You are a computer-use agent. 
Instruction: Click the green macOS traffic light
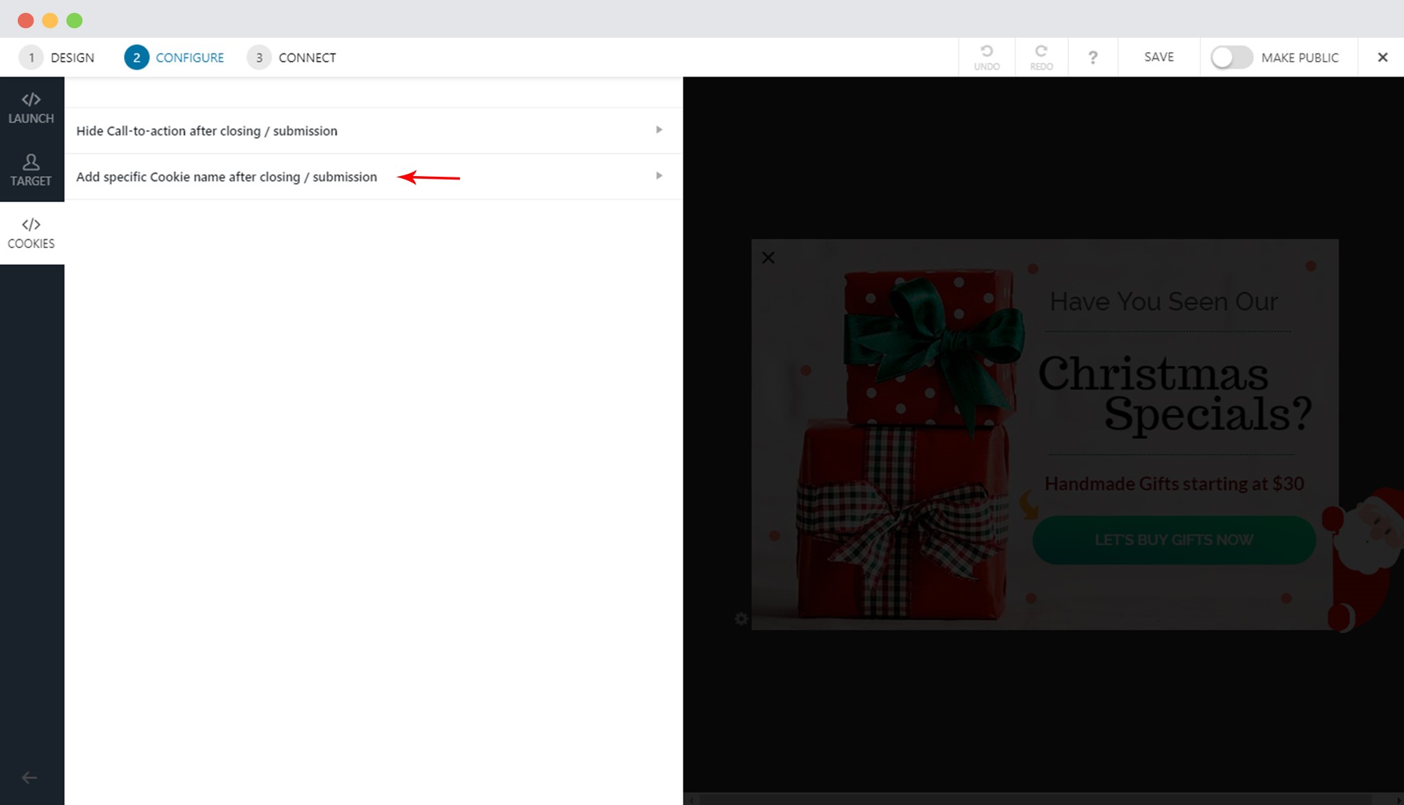coord(74,20)
